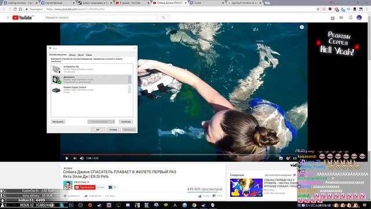Viewport: 371px width, 209px height.
Task: Open the info card icon on the video
Action: [301, 27]
